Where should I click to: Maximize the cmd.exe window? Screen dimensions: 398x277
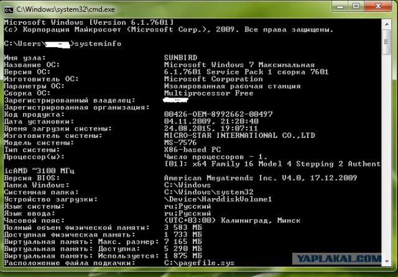[356, 6]
